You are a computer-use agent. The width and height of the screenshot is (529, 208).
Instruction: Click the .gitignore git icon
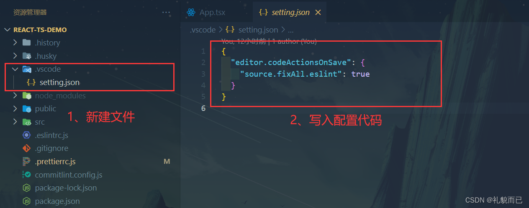27,148
